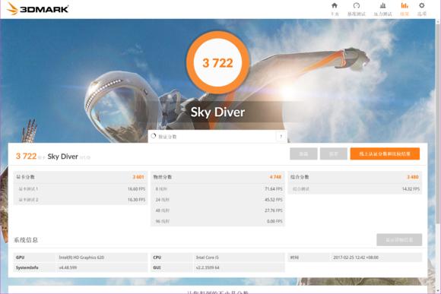The height and width of the screenshot is (294, 441).
Task: Click the score validation spinner icon
Action: pyautogui.click(x=154, y=136)
